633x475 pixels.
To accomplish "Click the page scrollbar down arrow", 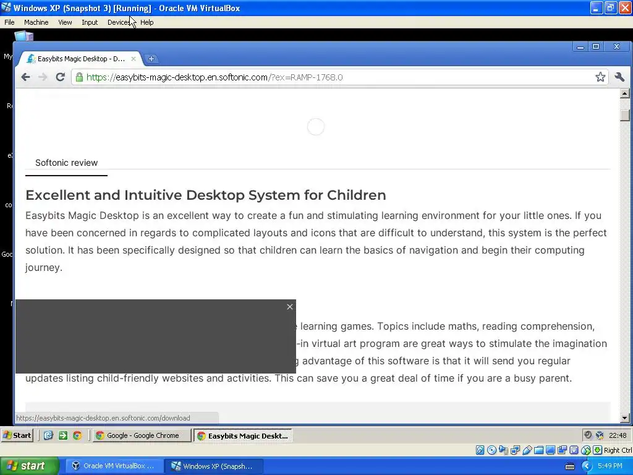I will (x=624, y=418).
